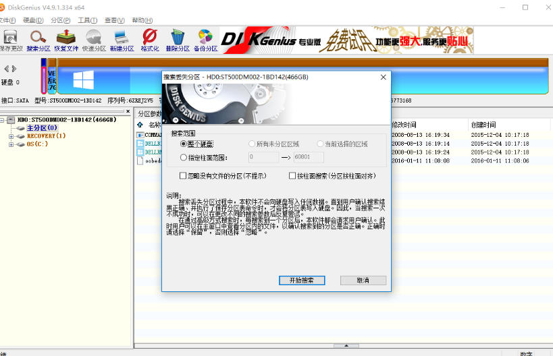Click modified time 2016-01-11 11:08:08
The width and height of the screenshot is (553, 356).
[x=421, y=160]
